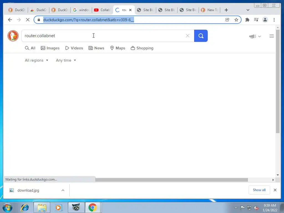Open the Chrome three-dot menu
284x213 pixels.
coord(274,20)
